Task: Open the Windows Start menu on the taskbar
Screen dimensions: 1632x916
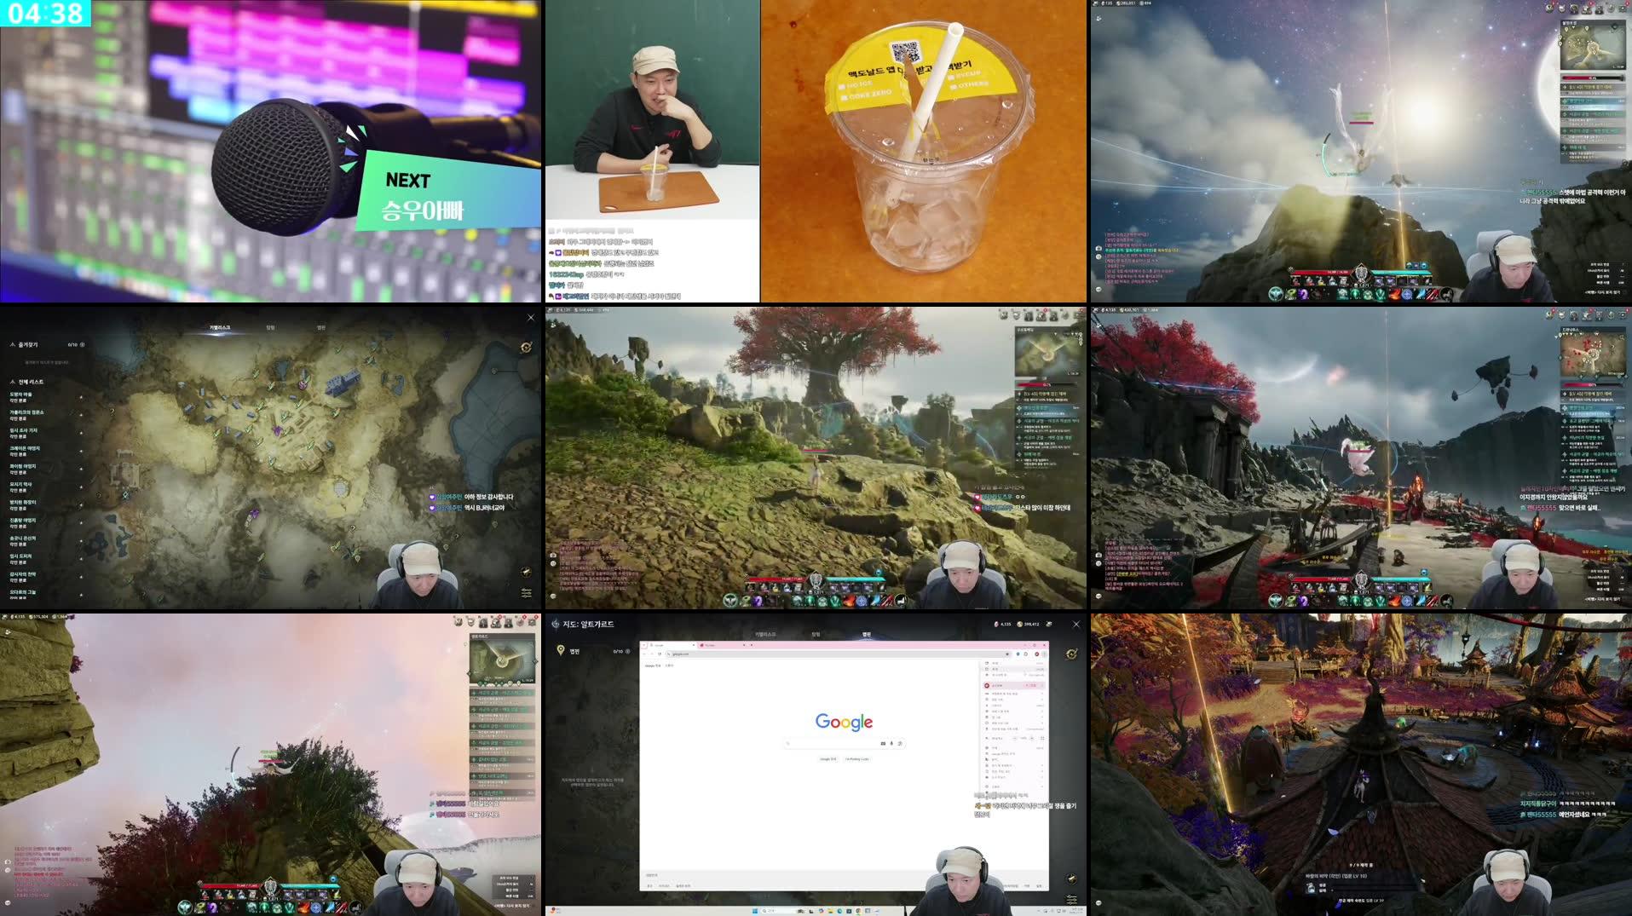Action: tap(755, 911)
